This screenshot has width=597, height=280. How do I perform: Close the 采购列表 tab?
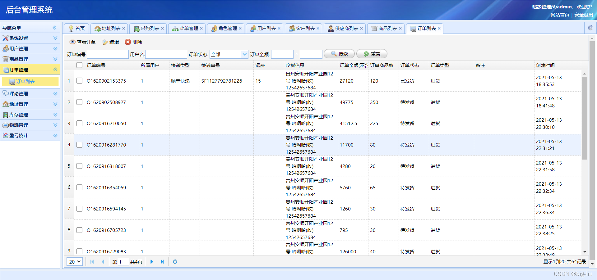pyautogui.click(x=162, y=28)
